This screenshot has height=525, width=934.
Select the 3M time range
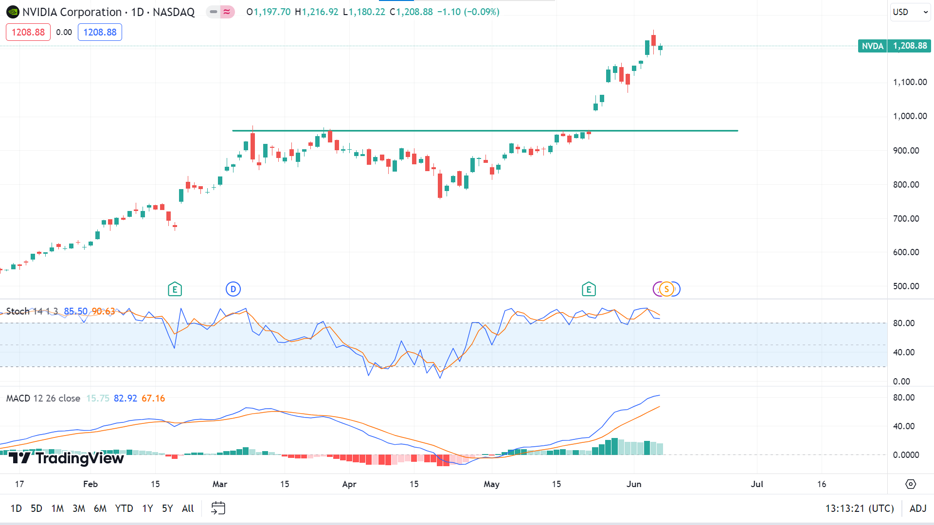click(79, 508)
